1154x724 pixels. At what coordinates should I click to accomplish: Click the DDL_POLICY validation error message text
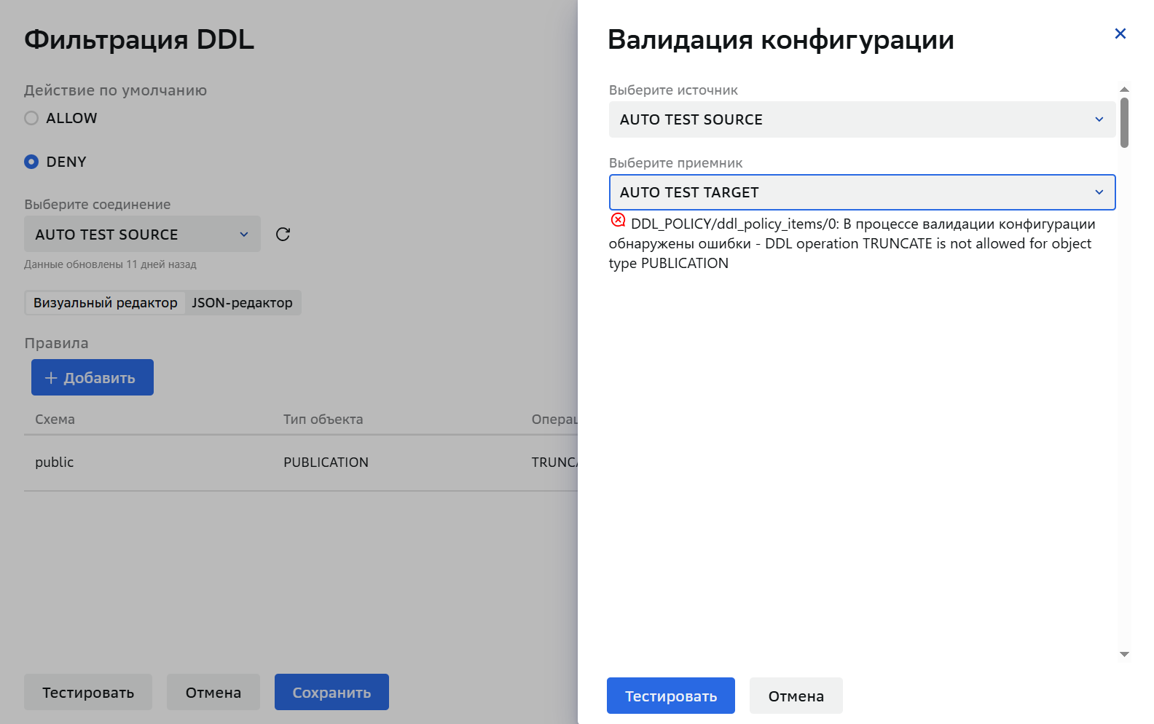(852, 243)
